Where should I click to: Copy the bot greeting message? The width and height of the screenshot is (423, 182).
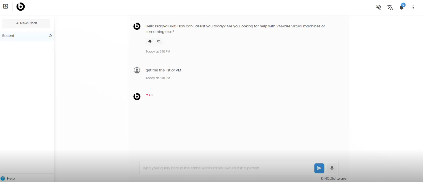159,42
